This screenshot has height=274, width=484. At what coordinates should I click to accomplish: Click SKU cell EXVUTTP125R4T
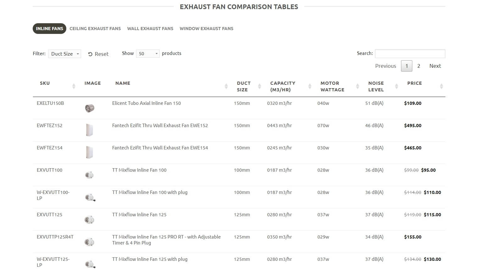pyautogui.click(x=55, y=237)
